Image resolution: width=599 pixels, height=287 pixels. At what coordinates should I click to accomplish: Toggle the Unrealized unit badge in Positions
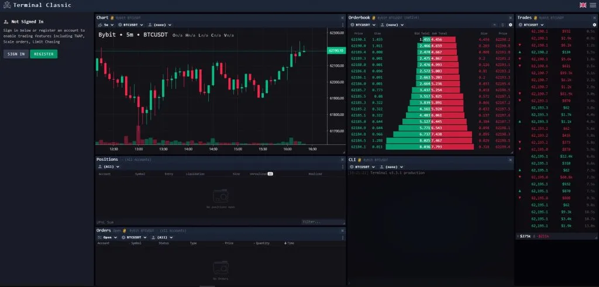tap(270, 174)
